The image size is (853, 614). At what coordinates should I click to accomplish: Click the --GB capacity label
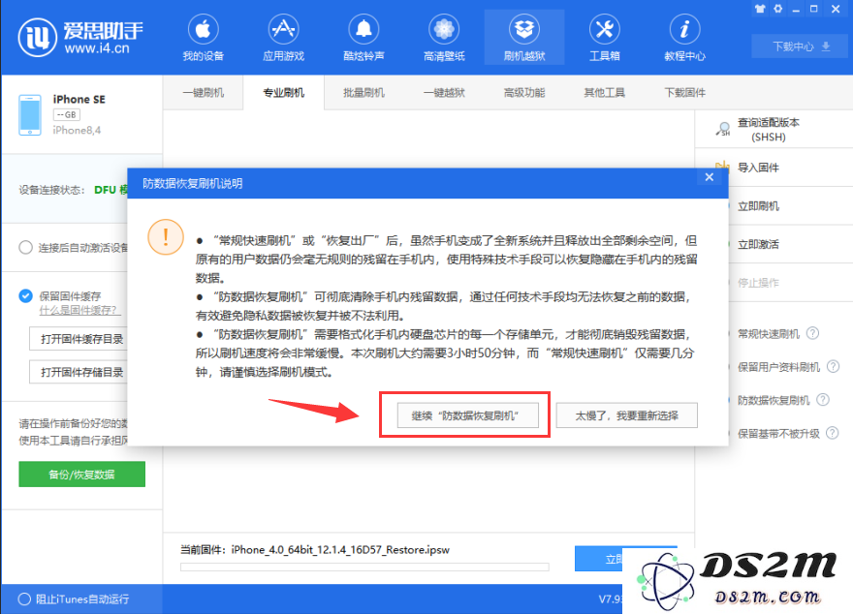pos(66,114)
